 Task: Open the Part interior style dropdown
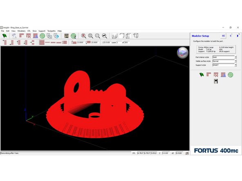coord(235,57)
